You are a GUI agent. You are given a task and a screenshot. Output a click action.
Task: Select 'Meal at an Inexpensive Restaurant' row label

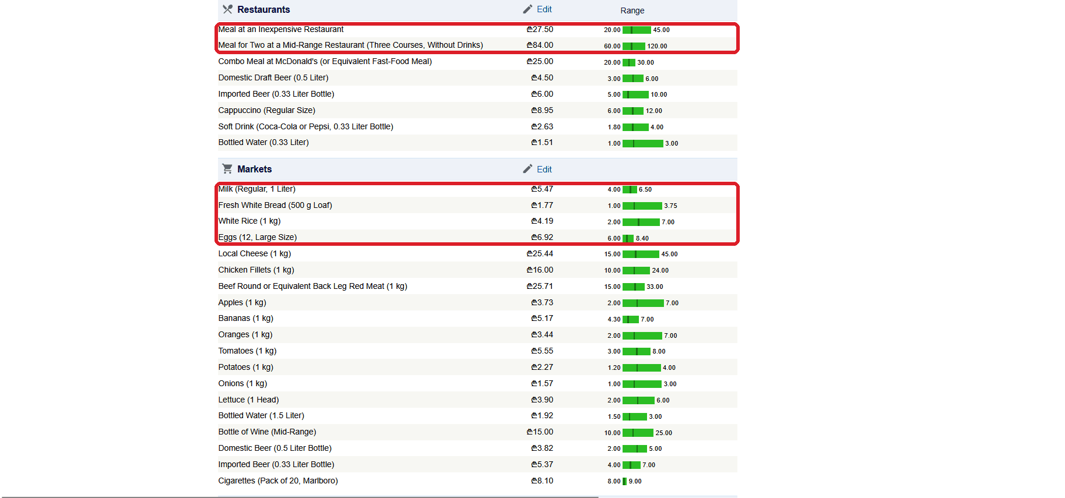point(281,29)
